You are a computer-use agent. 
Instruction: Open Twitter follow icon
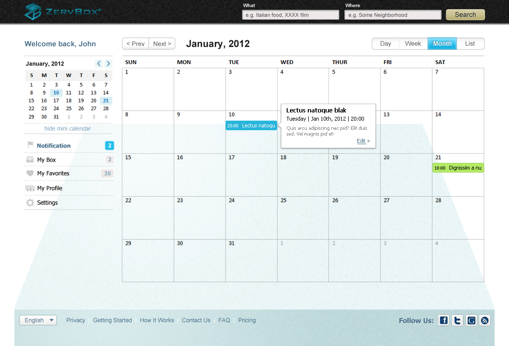pyautogui.click(x=457, y=321)
